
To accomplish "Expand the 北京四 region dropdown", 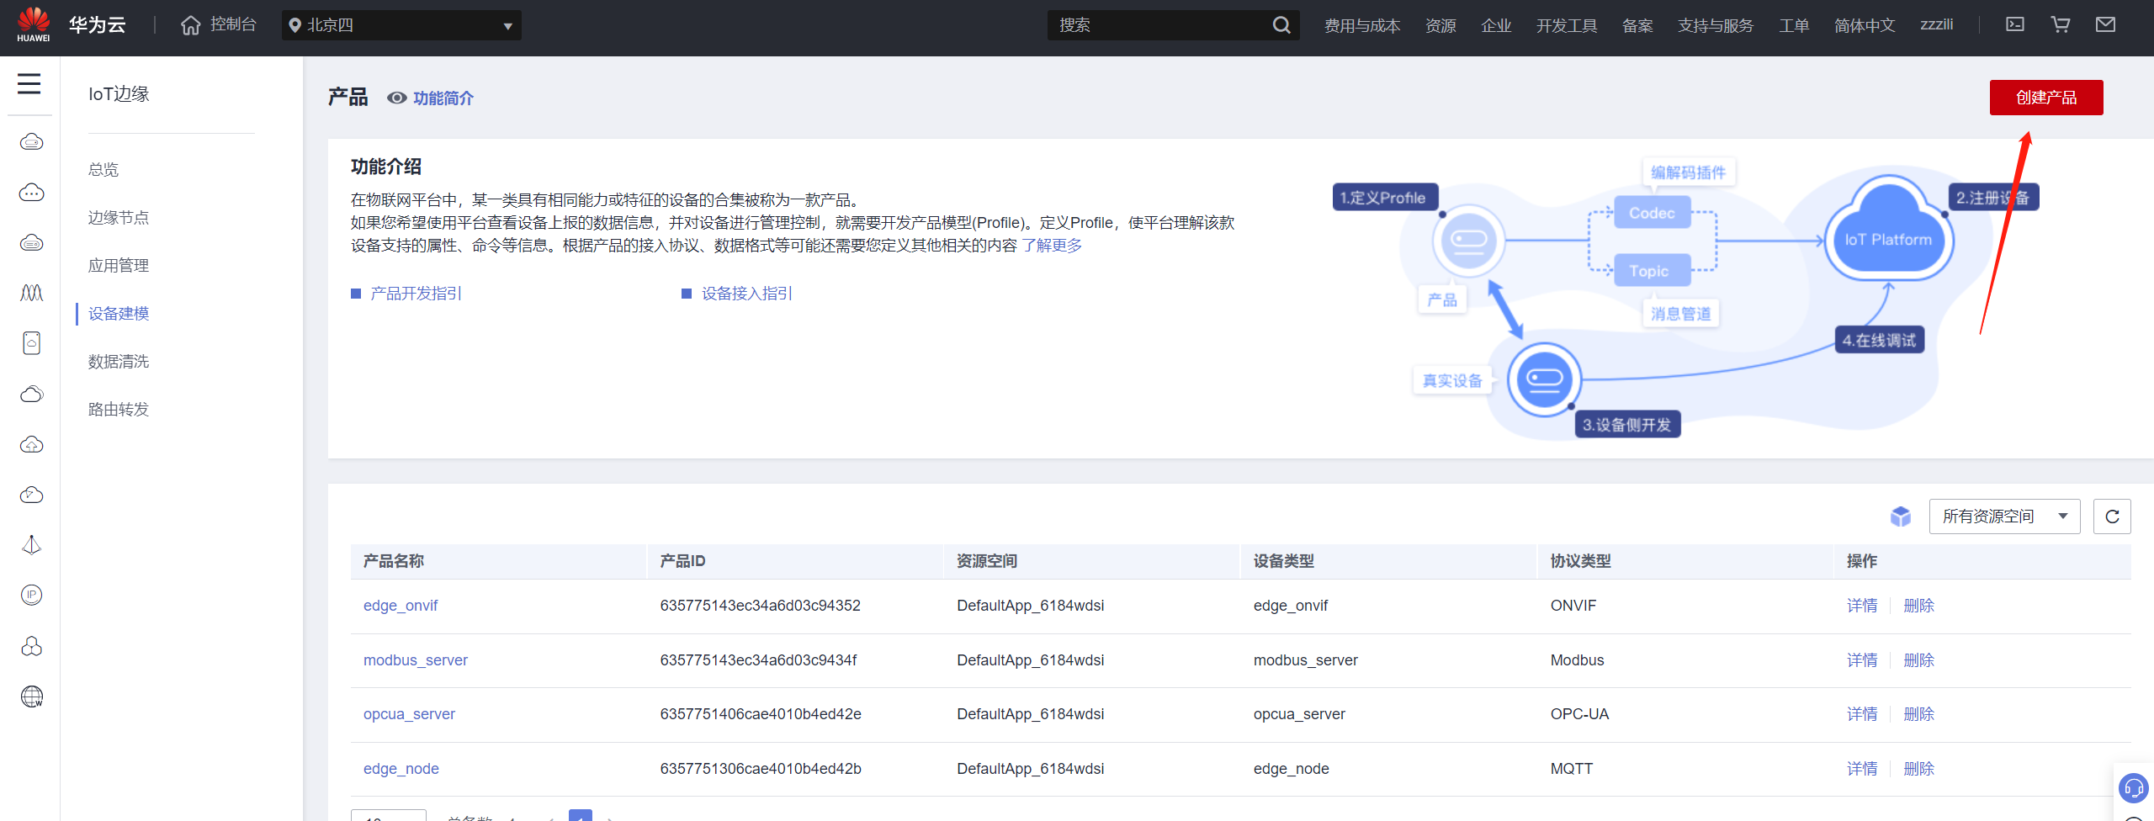I will tap(401, 25).
